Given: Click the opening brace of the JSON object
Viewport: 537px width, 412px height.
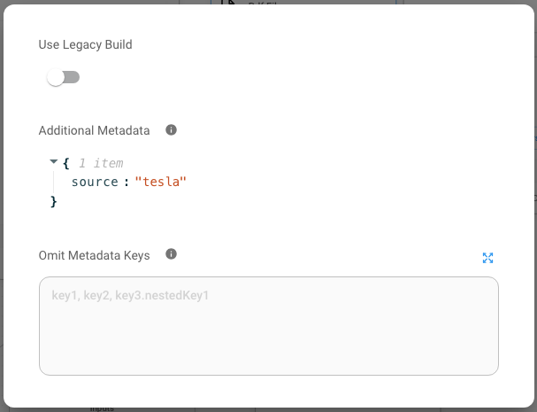Looking at the screenshot, I should point(66,163).
